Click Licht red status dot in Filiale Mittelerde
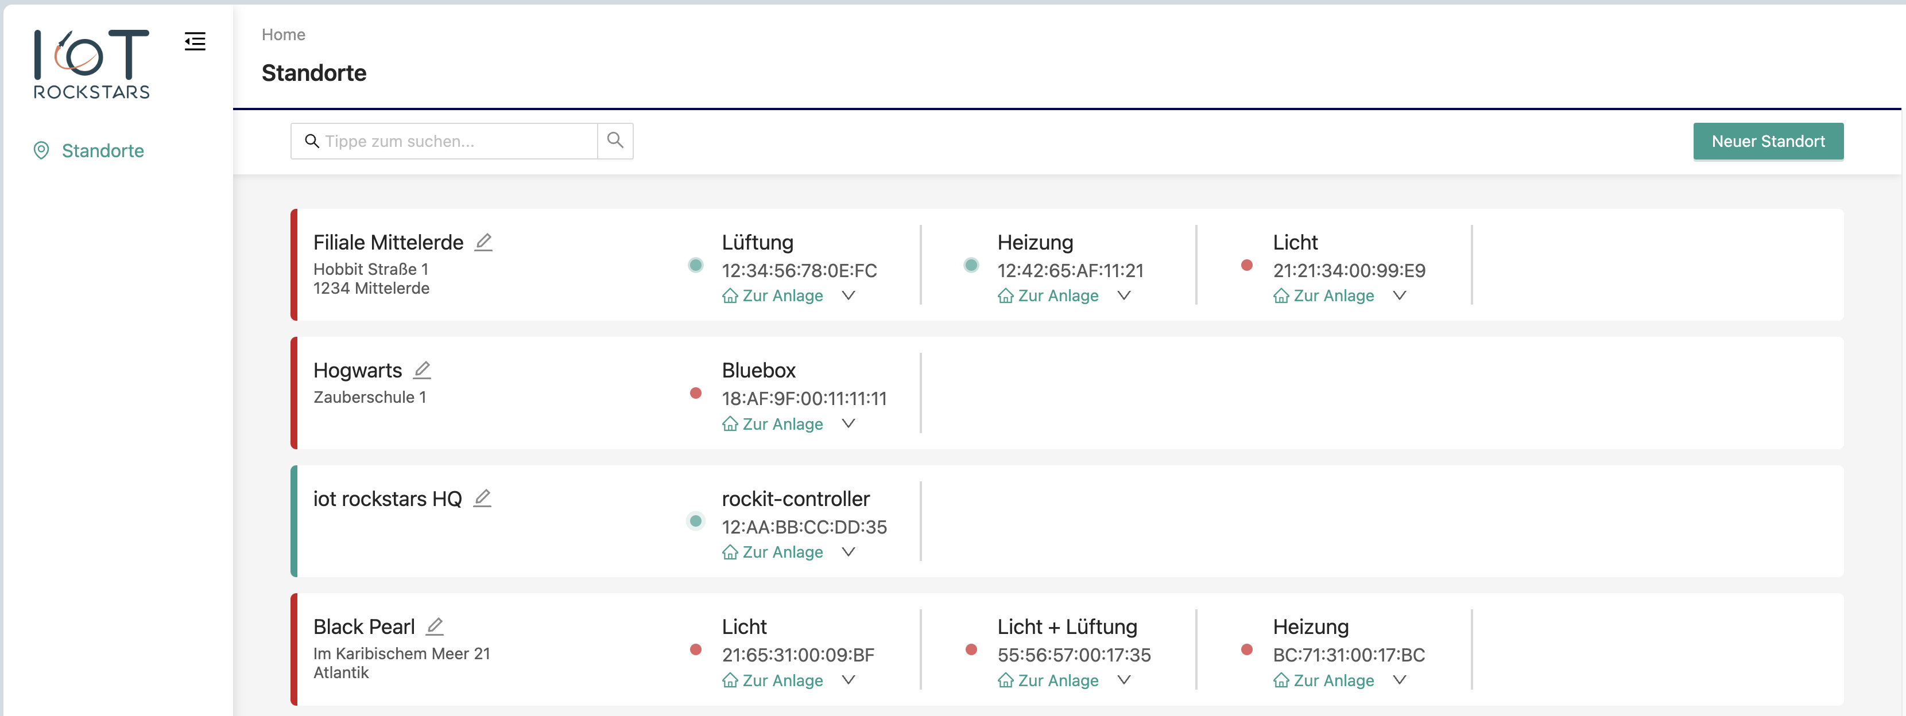 coord(1247,265)
